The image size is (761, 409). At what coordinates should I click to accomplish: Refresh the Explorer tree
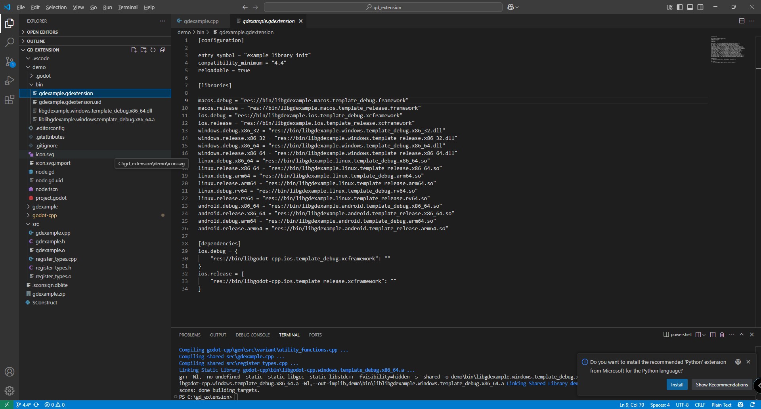[153, 50]
